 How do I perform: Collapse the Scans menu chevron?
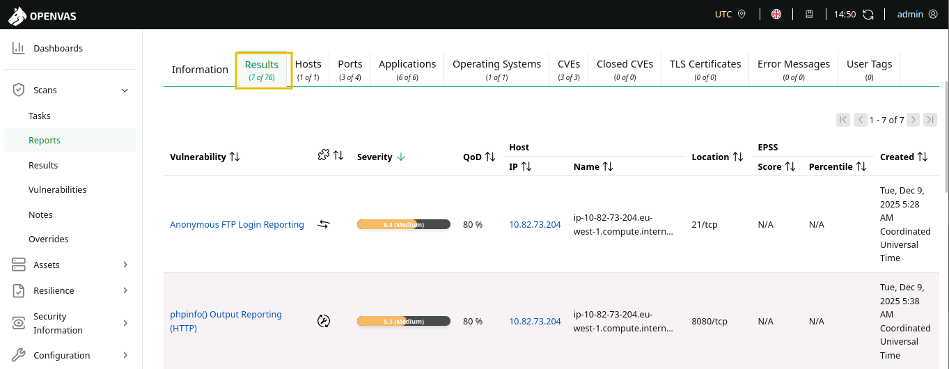pos(125,91)
